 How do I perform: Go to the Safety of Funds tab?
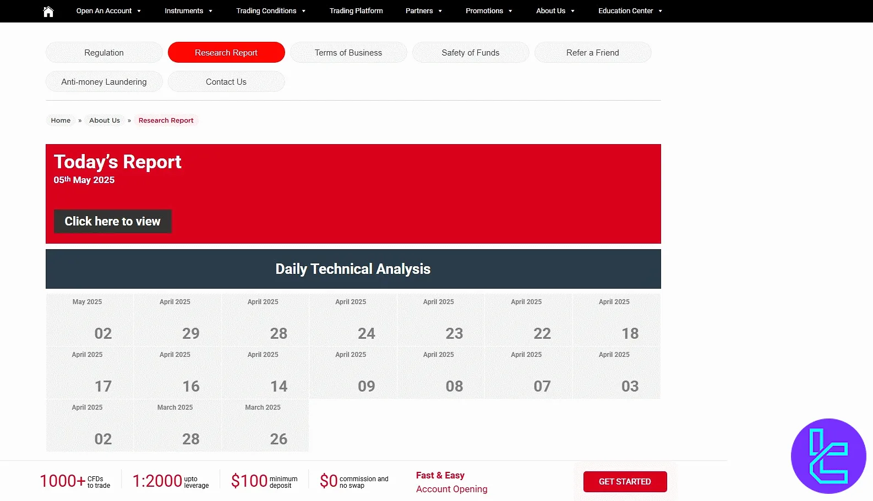(471, 53)
